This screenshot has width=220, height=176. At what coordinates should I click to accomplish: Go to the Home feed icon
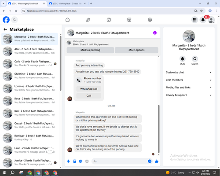(x=67, y=20)
